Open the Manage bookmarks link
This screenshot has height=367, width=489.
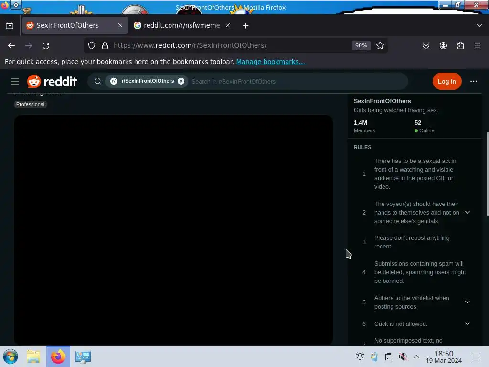(x=270, y=62)
